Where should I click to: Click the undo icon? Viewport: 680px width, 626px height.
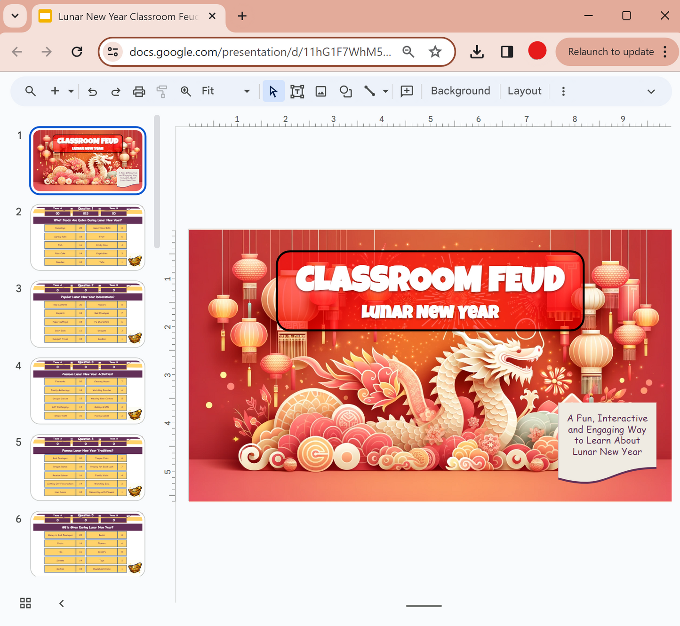coord(92,91)
